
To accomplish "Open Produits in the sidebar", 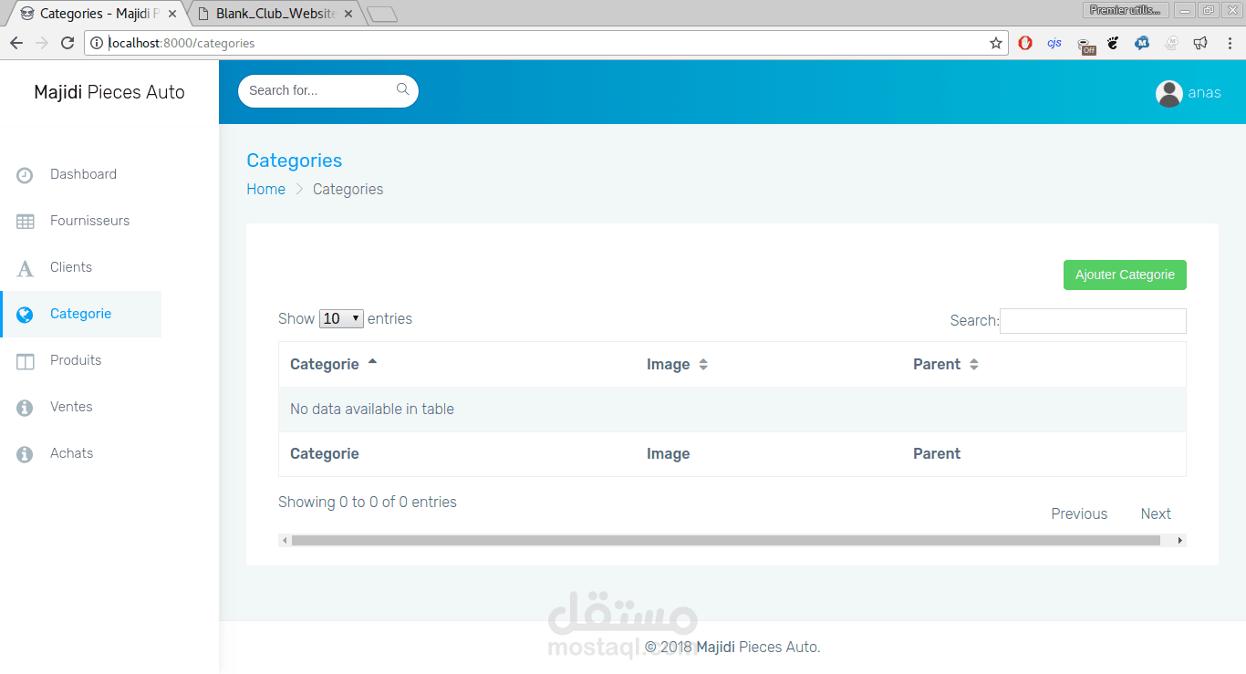I will [76, 360].
